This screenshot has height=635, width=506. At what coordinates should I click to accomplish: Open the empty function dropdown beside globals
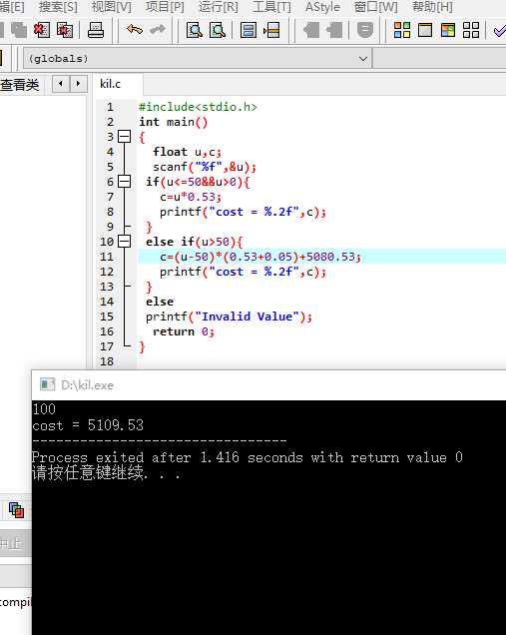(x=439, y=59)
